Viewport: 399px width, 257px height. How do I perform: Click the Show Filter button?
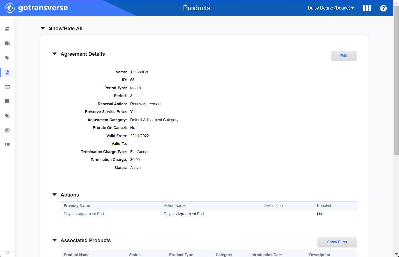click(x=337, y=242)
